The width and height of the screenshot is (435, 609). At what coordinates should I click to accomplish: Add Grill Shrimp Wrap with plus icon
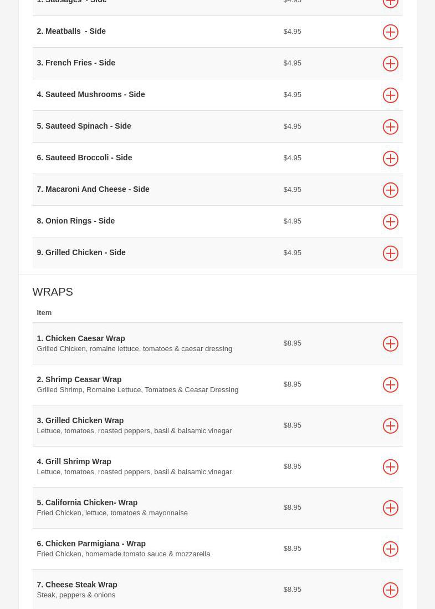(x=391, y=467)
